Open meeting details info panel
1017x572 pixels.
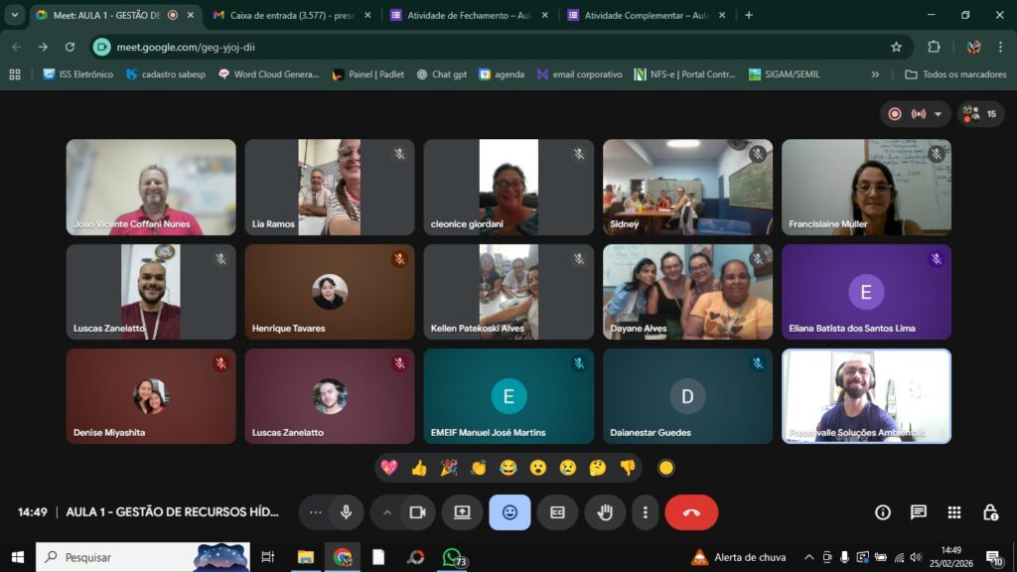[x=883, y=512]
